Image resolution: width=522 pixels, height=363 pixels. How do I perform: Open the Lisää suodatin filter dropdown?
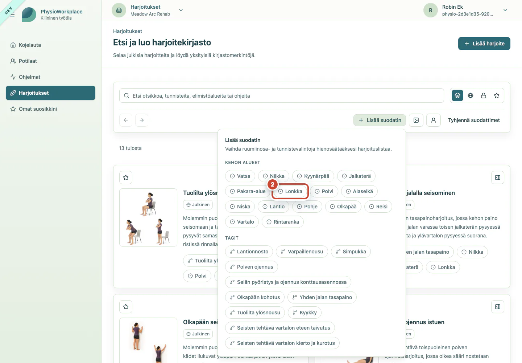point(380,120)
